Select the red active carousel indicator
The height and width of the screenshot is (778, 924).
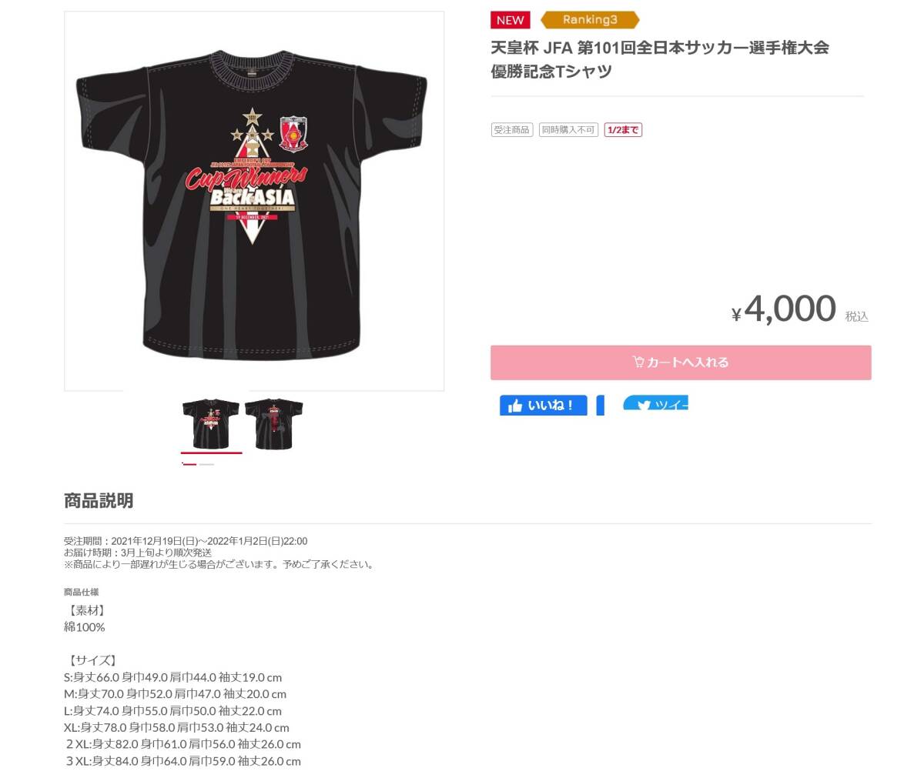[189, 465]
